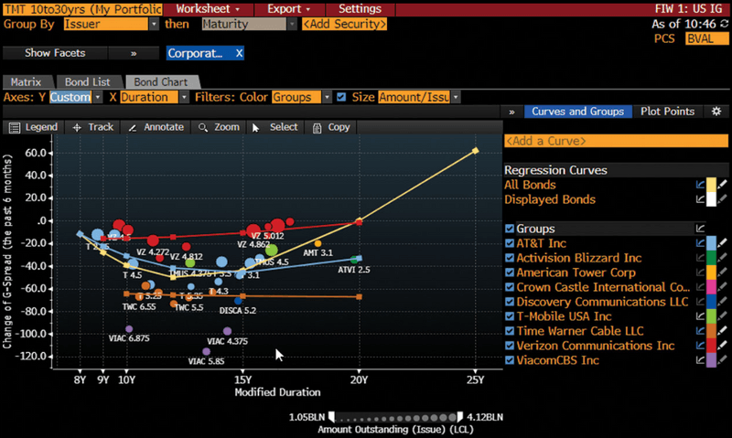Open the Color Groups dropdown
Screen dimensions: 732x438
click(x=327, y=97)
